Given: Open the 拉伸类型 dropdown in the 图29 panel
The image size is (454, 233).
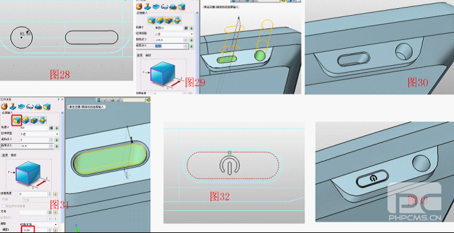Looking at the screenshot, I should coord(173,34).
